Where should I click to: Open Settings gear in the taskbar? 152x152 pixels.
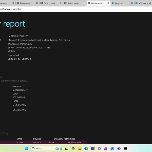pos(119,148)
